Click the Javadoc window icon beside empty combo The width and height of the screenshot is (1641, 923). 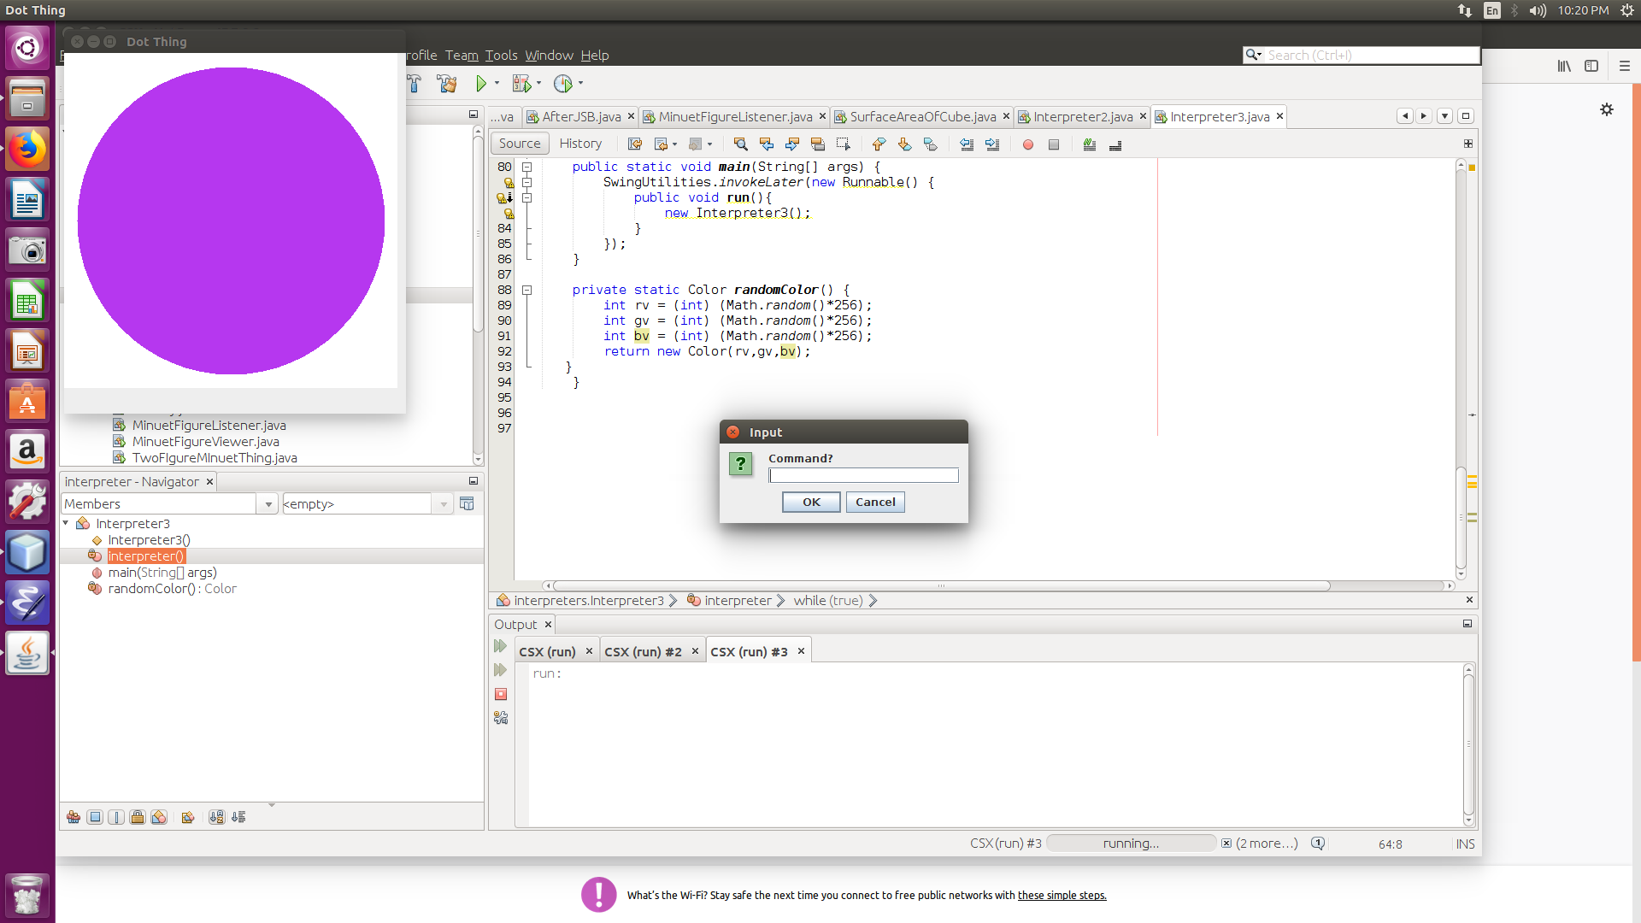pyautogui.click(x=467, y=504)
